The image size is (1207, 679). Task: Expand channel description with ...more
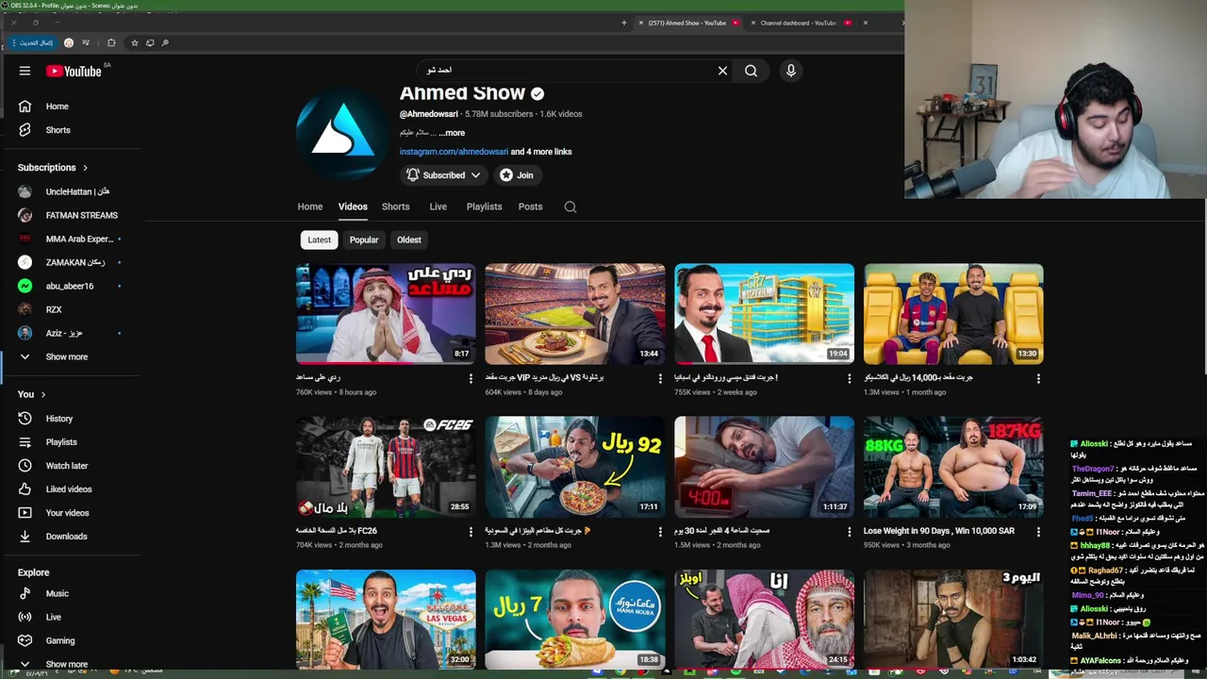[x=452, y=133]
